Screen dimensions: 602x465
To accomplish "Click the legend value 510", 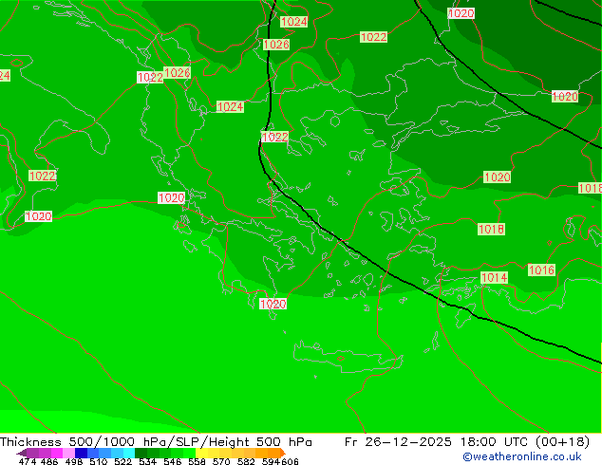I will 99,461.
